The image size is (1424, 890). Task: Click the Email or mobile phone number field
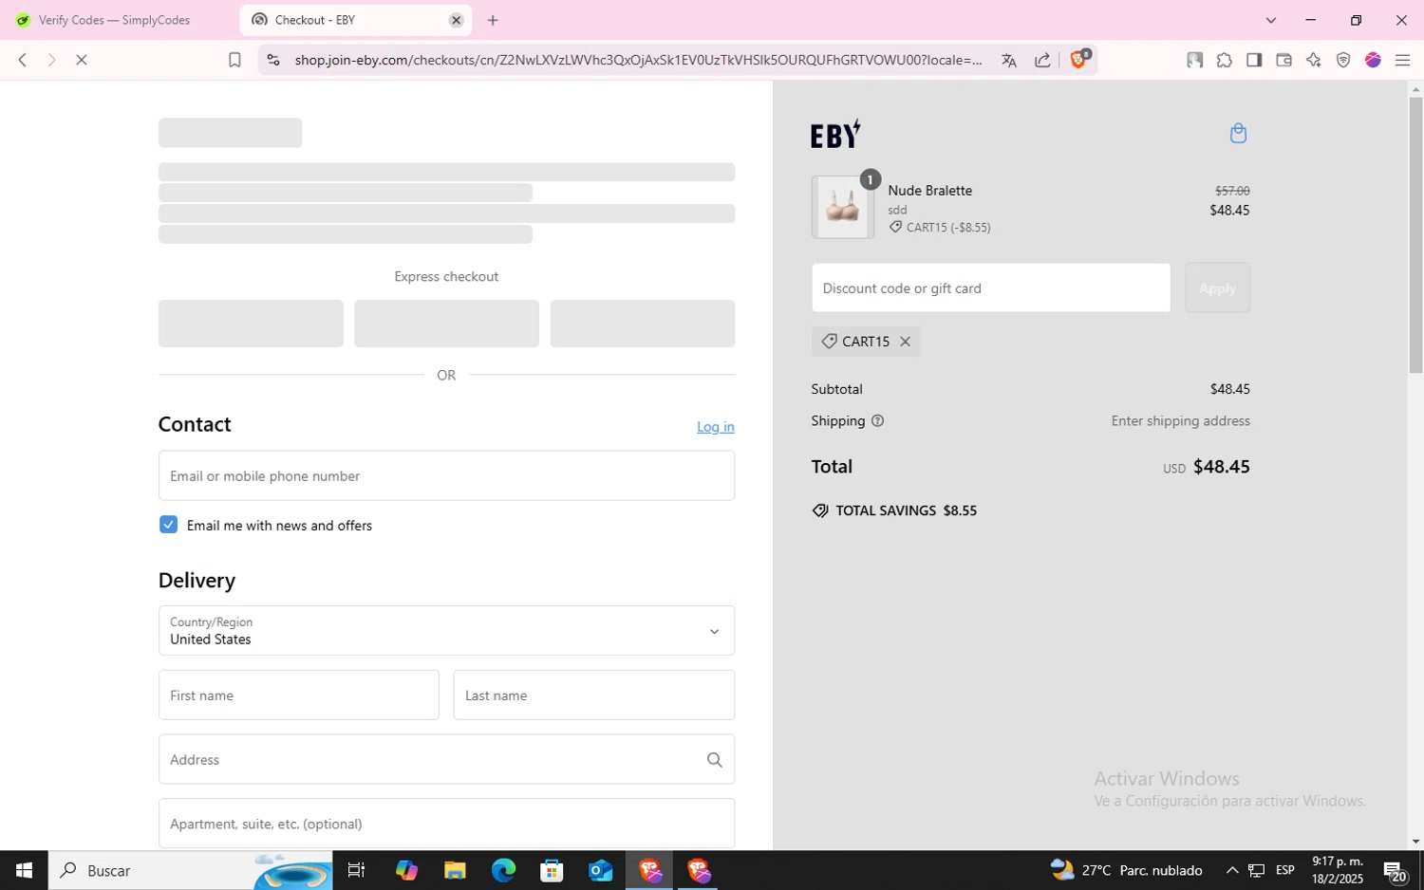coord(446,475)
